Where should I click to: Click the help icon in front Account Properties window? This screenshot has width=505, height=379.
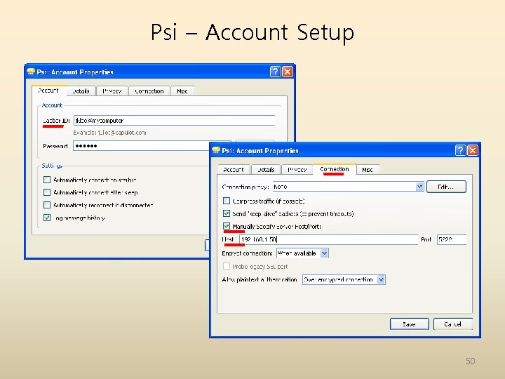pyautogui.click(x=460, y=150)
